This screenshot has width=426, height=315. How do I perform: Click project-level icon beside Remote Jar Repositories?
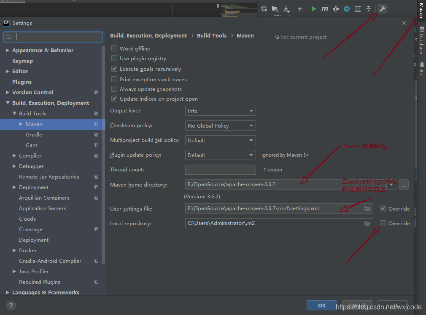click(96, 176)
